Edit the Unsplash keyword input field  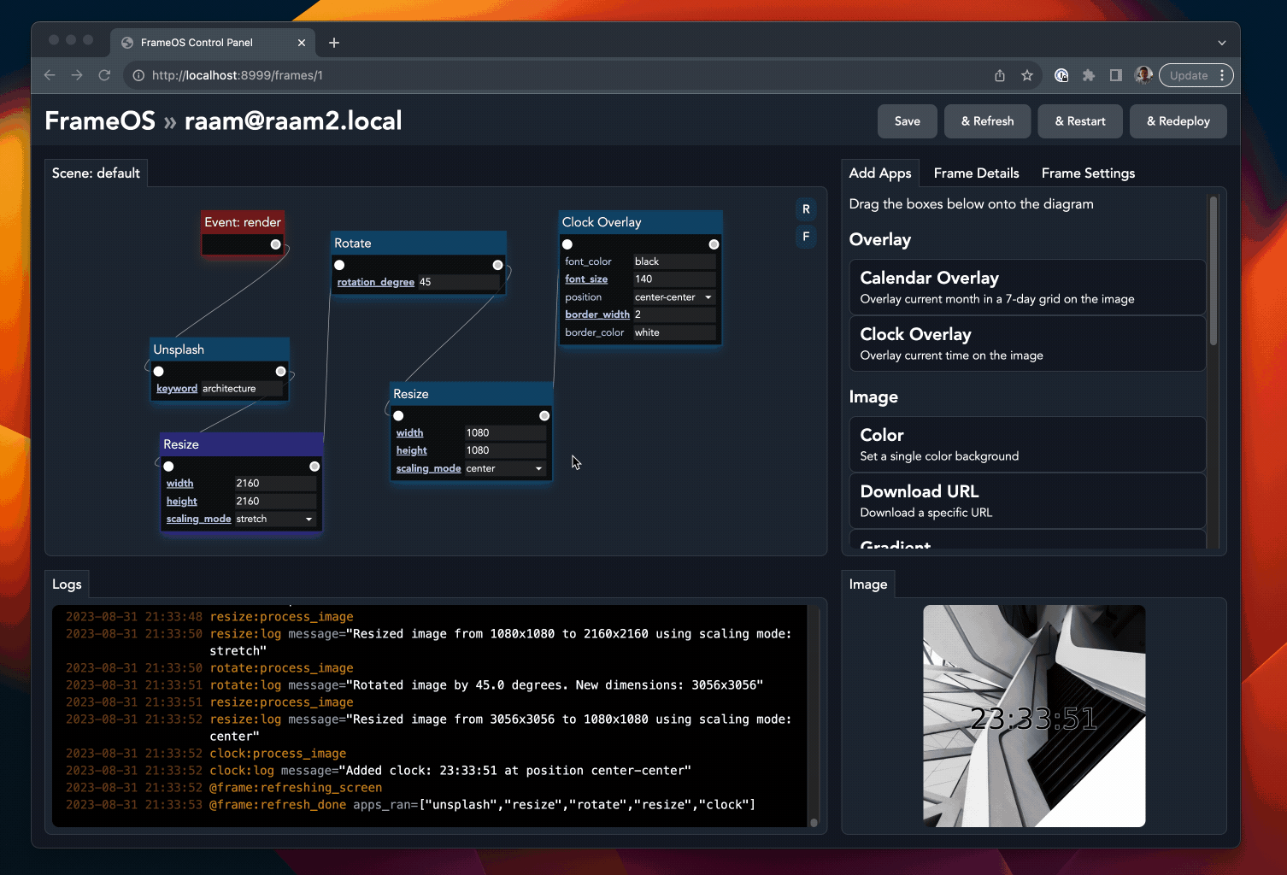click(241, 389)
